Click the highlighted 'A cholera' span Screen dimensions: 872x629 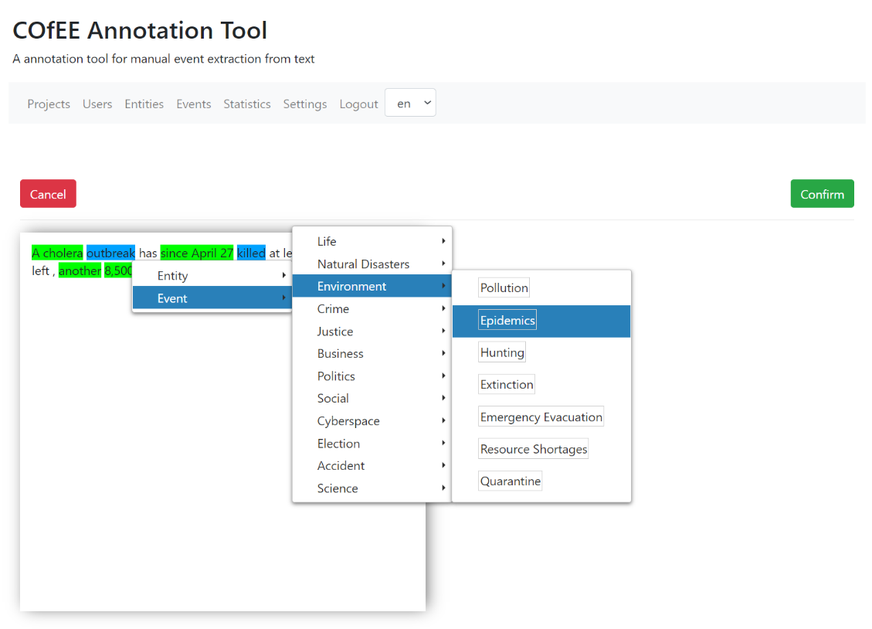(57, 253)
